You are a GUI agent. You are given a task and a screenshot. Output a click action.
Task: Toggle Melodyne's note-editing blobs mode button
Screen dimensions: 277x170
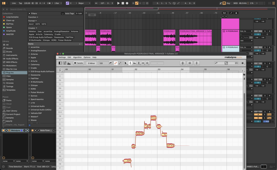116,63
